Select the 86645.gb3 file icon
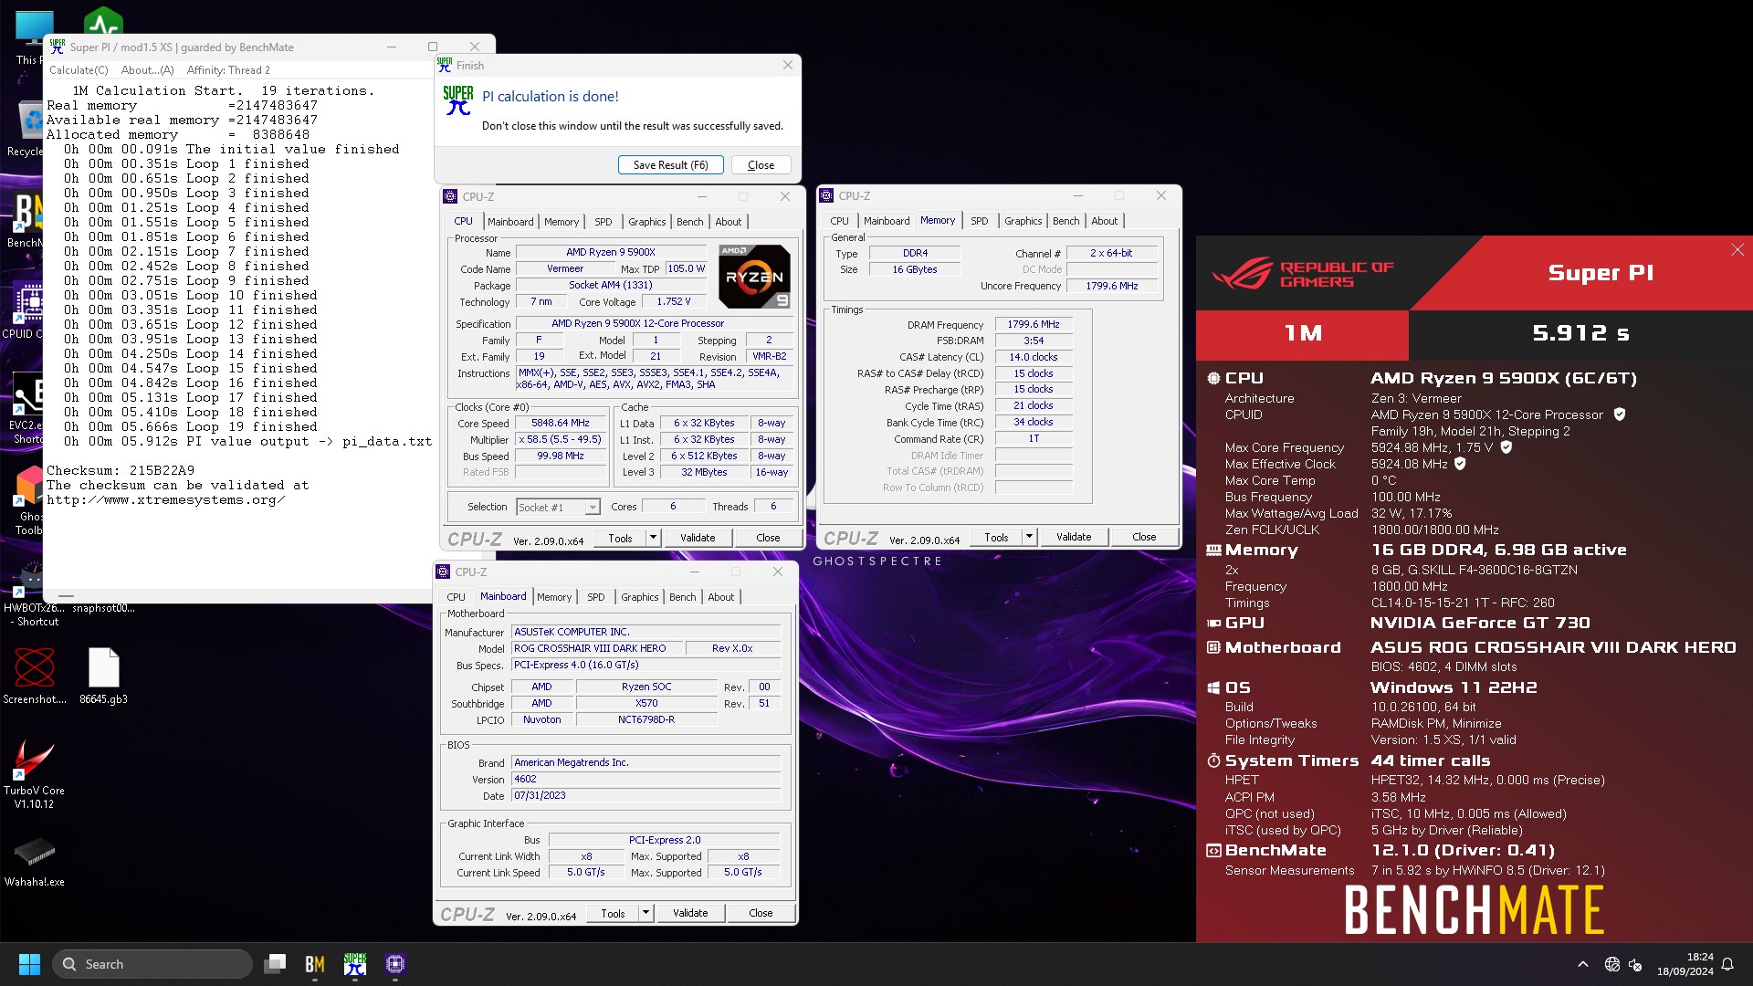Image resolution: width=1753 pixels, height=986 pixels. [103, 677]
